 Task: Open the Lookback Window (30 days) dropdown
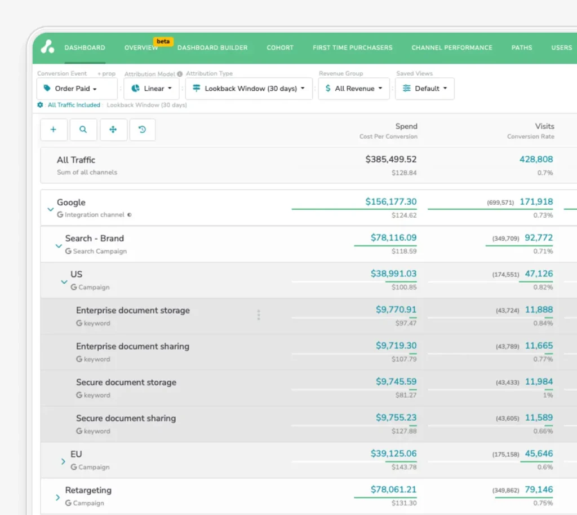tap(248, 89)
